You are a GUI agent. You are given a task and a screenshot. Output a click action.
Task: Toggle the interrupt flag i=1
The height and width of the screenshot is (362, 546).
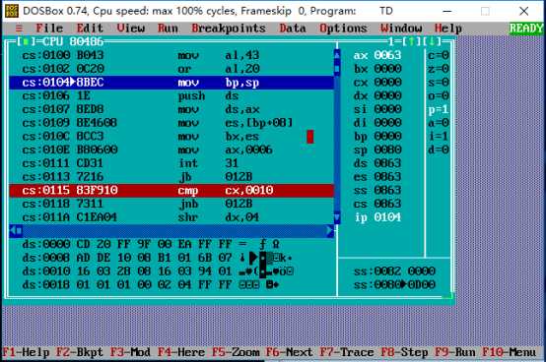439,136
